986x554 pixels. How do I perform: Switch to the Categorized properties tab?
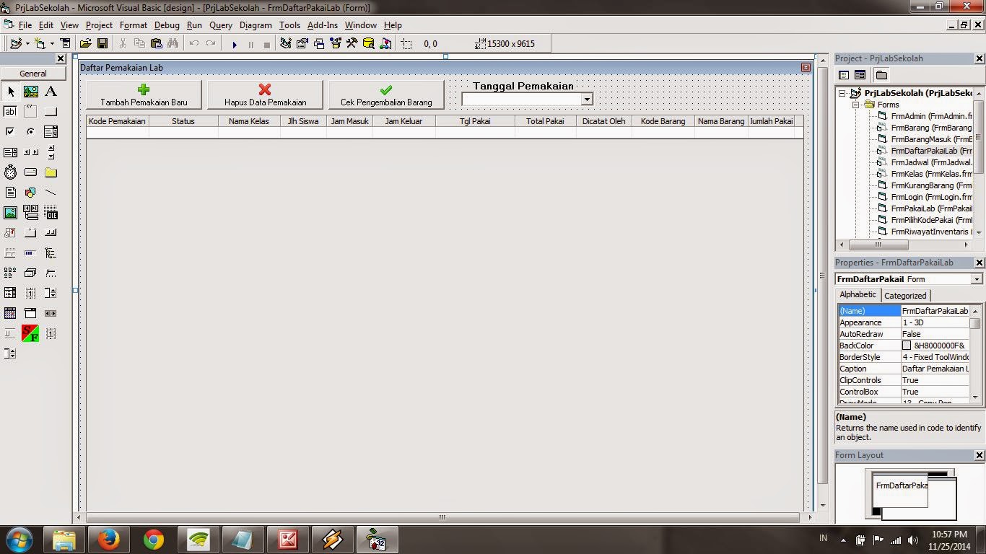coord(905,296)
